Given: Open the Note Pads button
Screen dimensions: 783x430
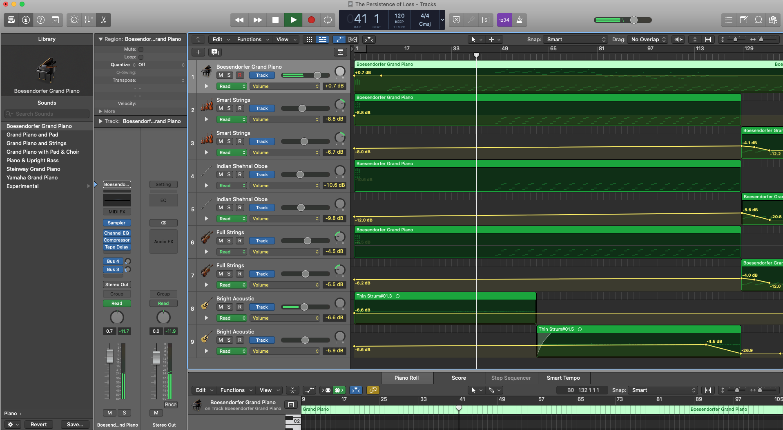Looking at the screenshot, I should (743, 20).
